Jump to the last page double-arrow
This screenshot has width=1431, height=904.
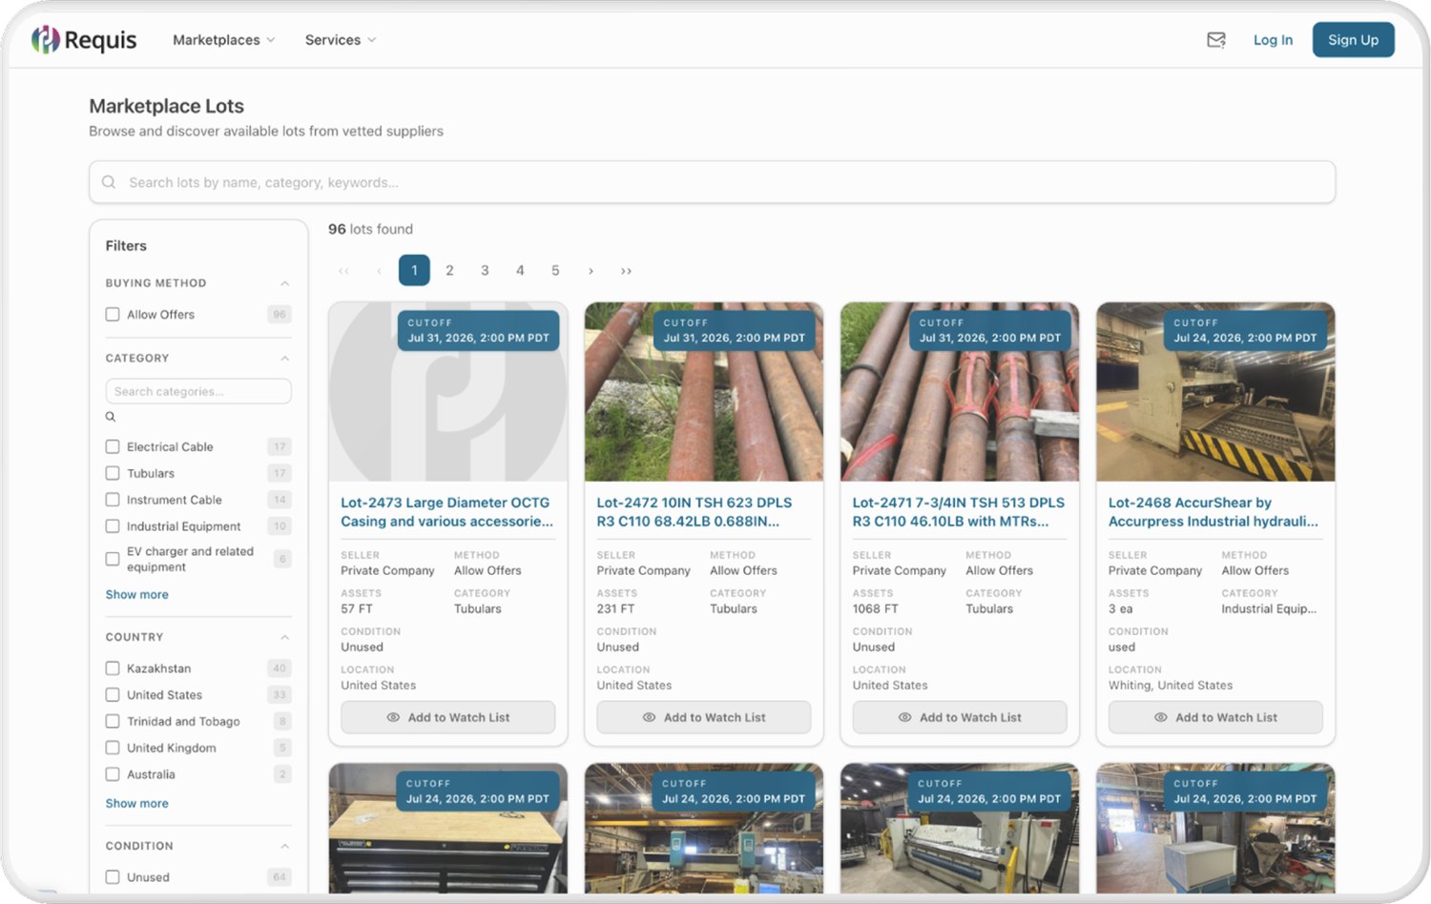(626, 271)
